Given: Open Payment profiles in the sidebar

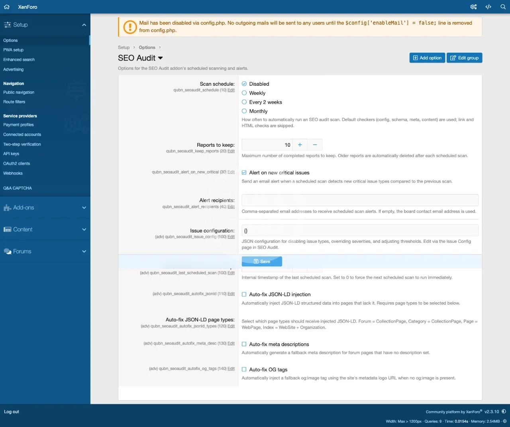Looking at the screenshot, I should [18, 125].
